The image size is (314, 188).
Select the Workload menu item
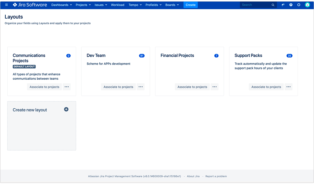117,5
